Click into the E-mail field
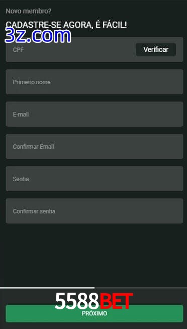Image resolution: width=187 pixels, height=329 pixels. (x=95, y=114)
